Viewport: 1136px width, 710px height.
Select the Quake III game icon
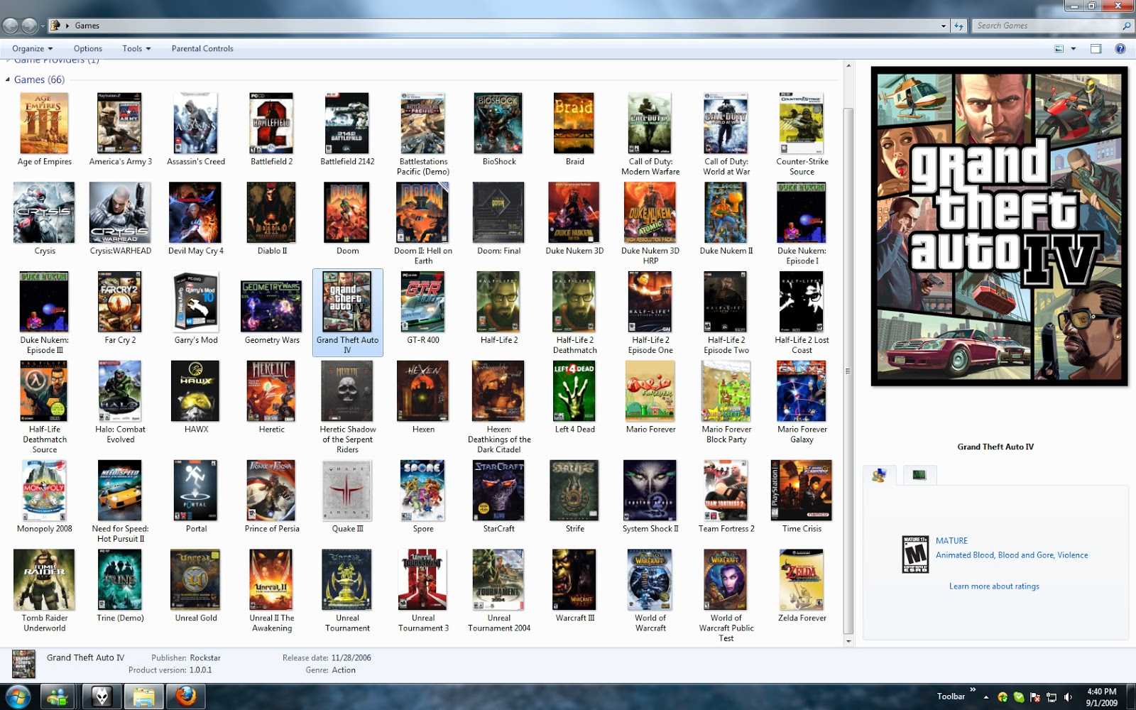(347, 491)
